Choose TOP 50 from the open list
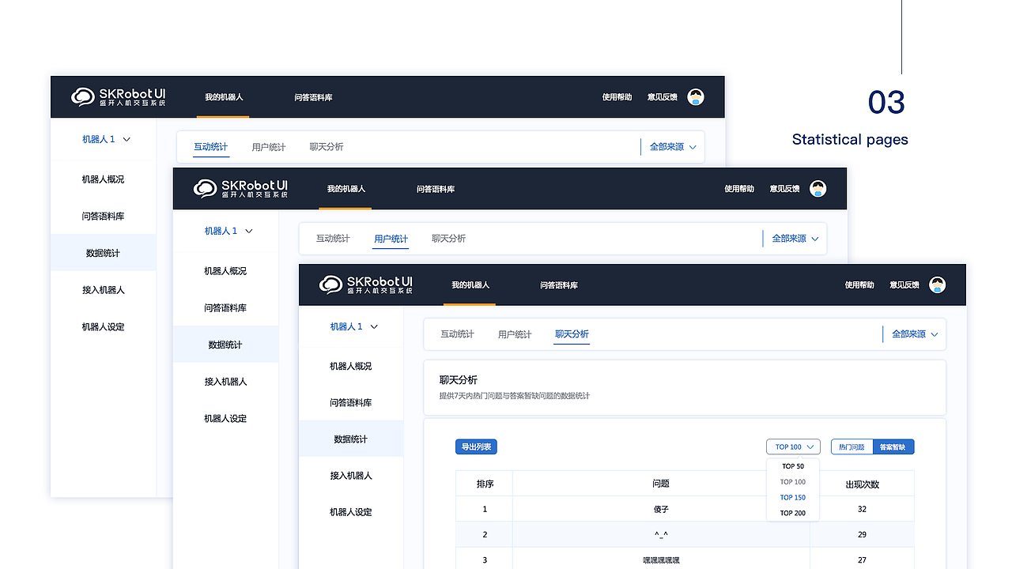This screenshot has width=1012, height=569. 793,466
